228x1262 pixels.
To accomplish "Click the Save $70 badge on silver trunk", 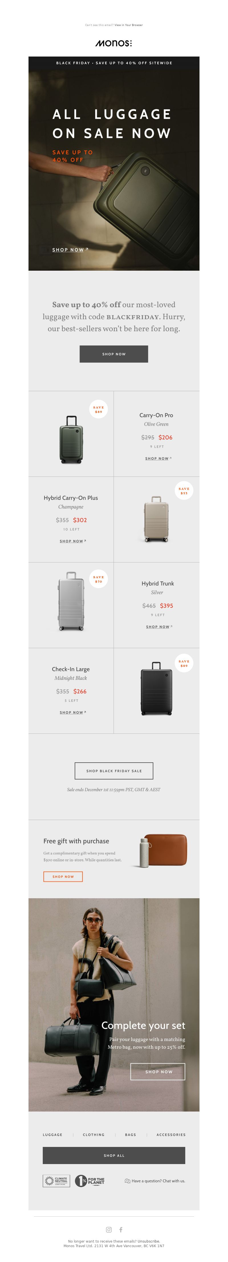I will coord(98,579).
